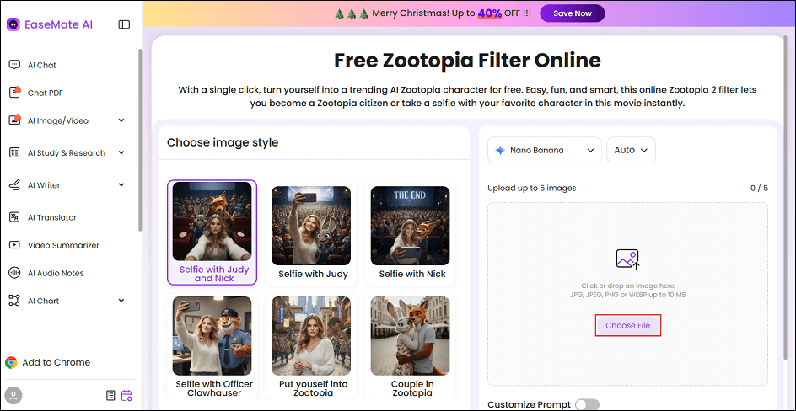Collapse the sidebar with the panel icon
This screenshot has height=411, width=796.
coord(124,24)
